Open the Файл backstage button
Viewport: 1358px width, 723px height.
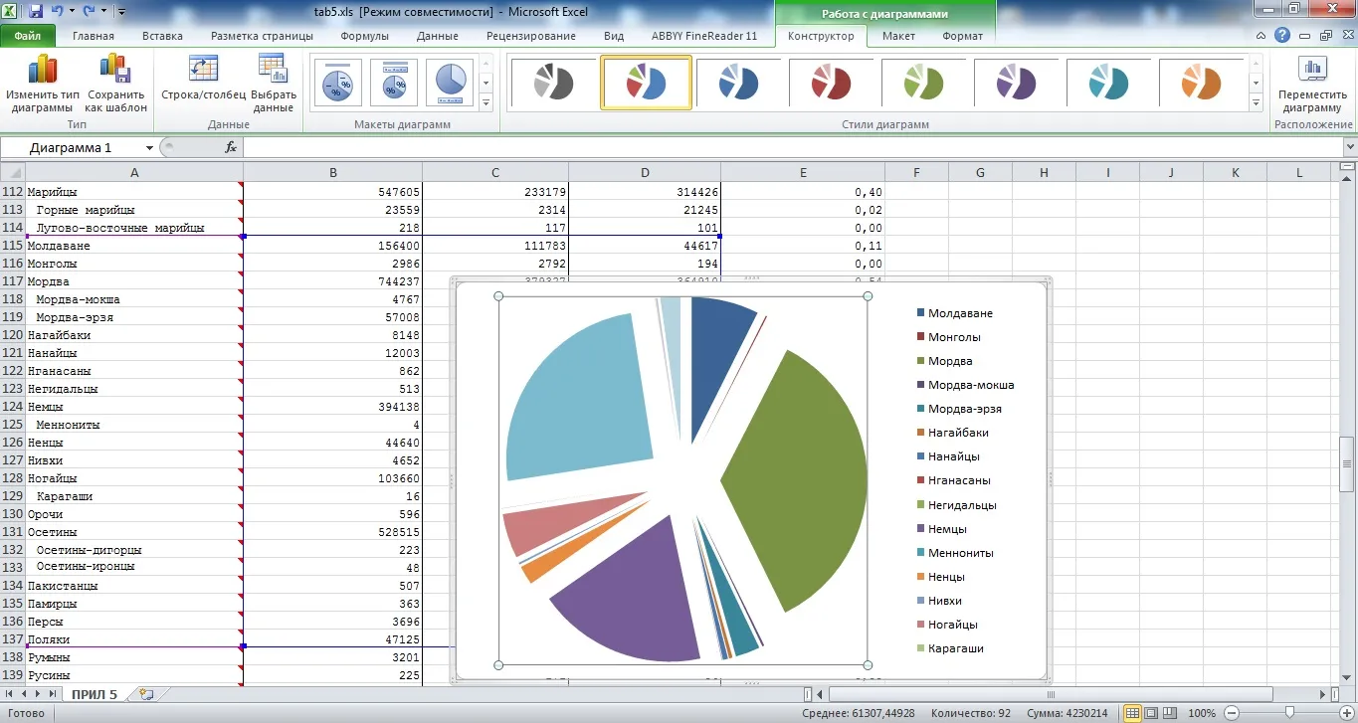[28, 36]
